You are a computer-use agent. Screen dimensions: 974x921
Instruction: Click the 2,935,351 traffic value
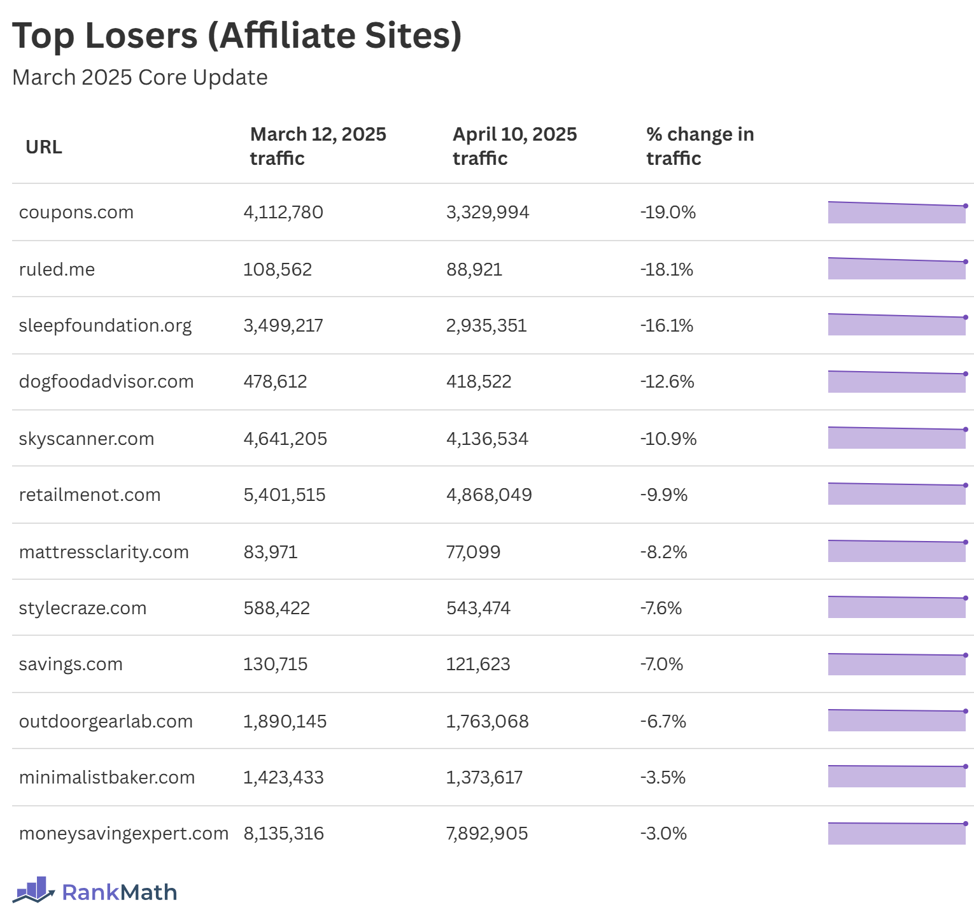pos(486,326)
